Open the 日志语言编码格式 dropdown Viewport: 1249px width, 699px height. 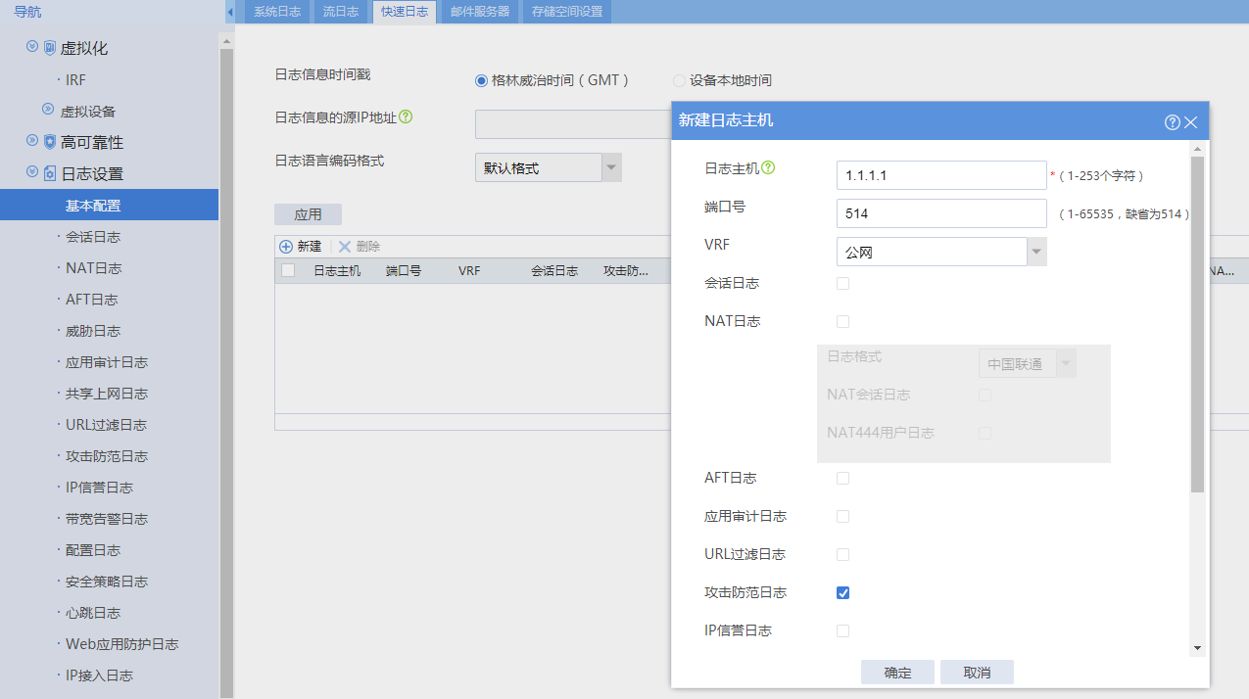pos(611,167)
